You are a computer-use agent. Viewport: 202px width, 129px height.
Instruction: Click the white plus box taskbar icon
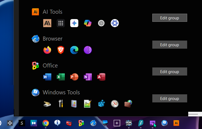point(117,123)
